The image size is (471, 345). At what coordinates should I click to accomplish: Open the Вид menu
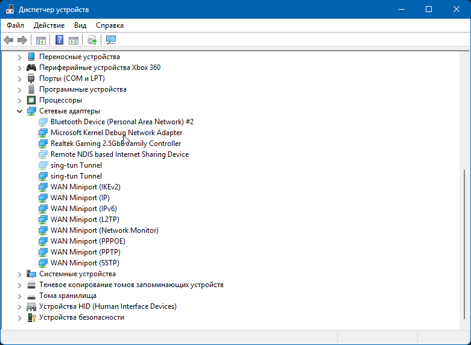80,25
